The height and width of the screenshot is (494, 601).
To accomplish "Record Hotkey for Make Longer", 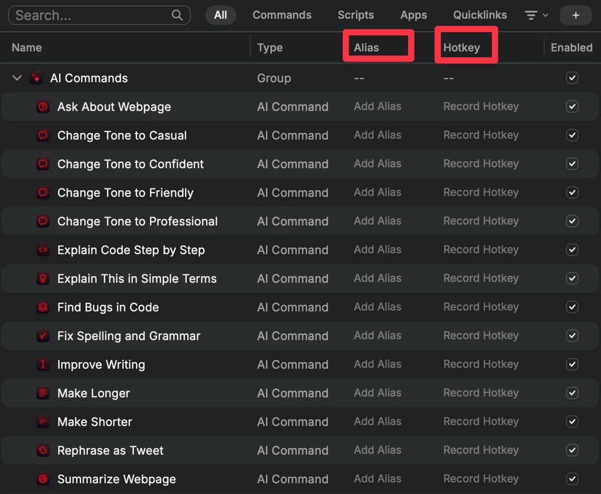I will [481, 393].
